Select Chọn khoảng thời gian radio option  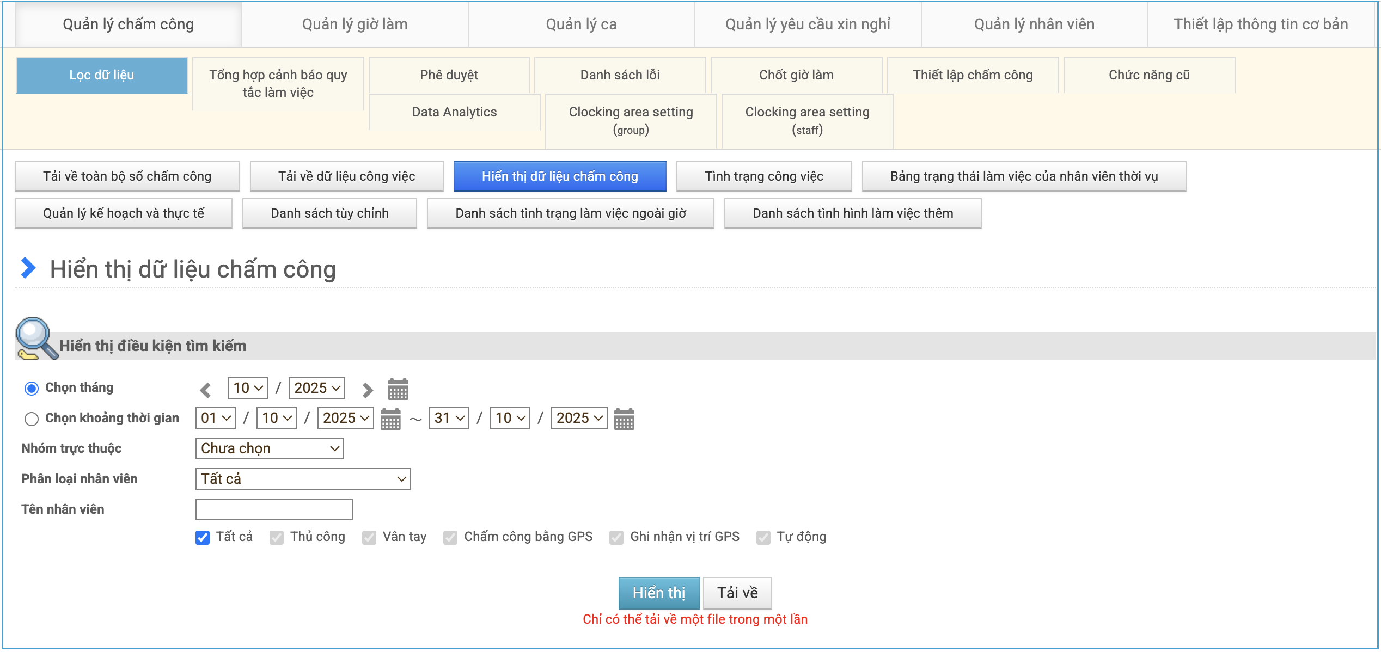pyautogui.click(x=32, y=419)
